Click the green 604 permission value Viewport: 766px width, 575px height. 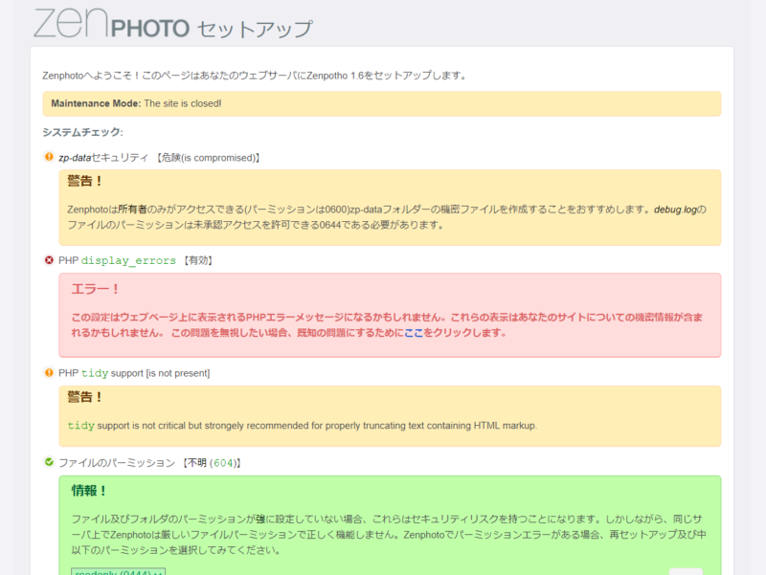223,463
